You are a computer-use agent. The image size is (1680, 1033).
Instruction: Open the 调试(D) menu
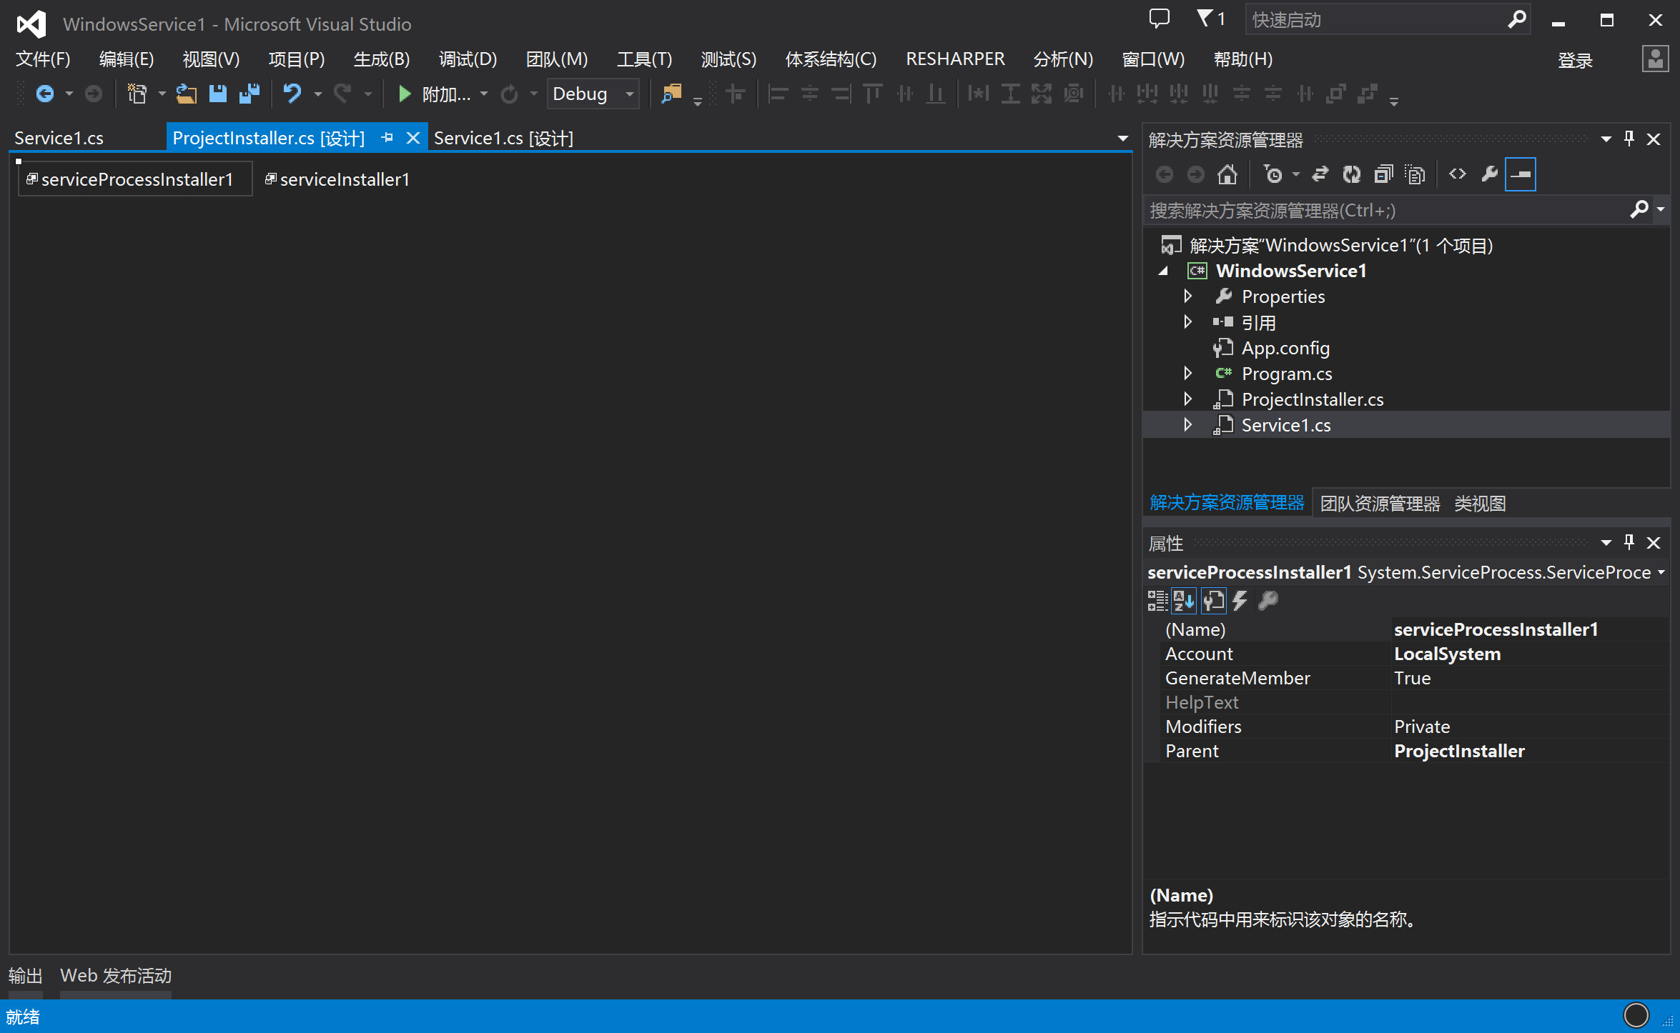(468, 59)
